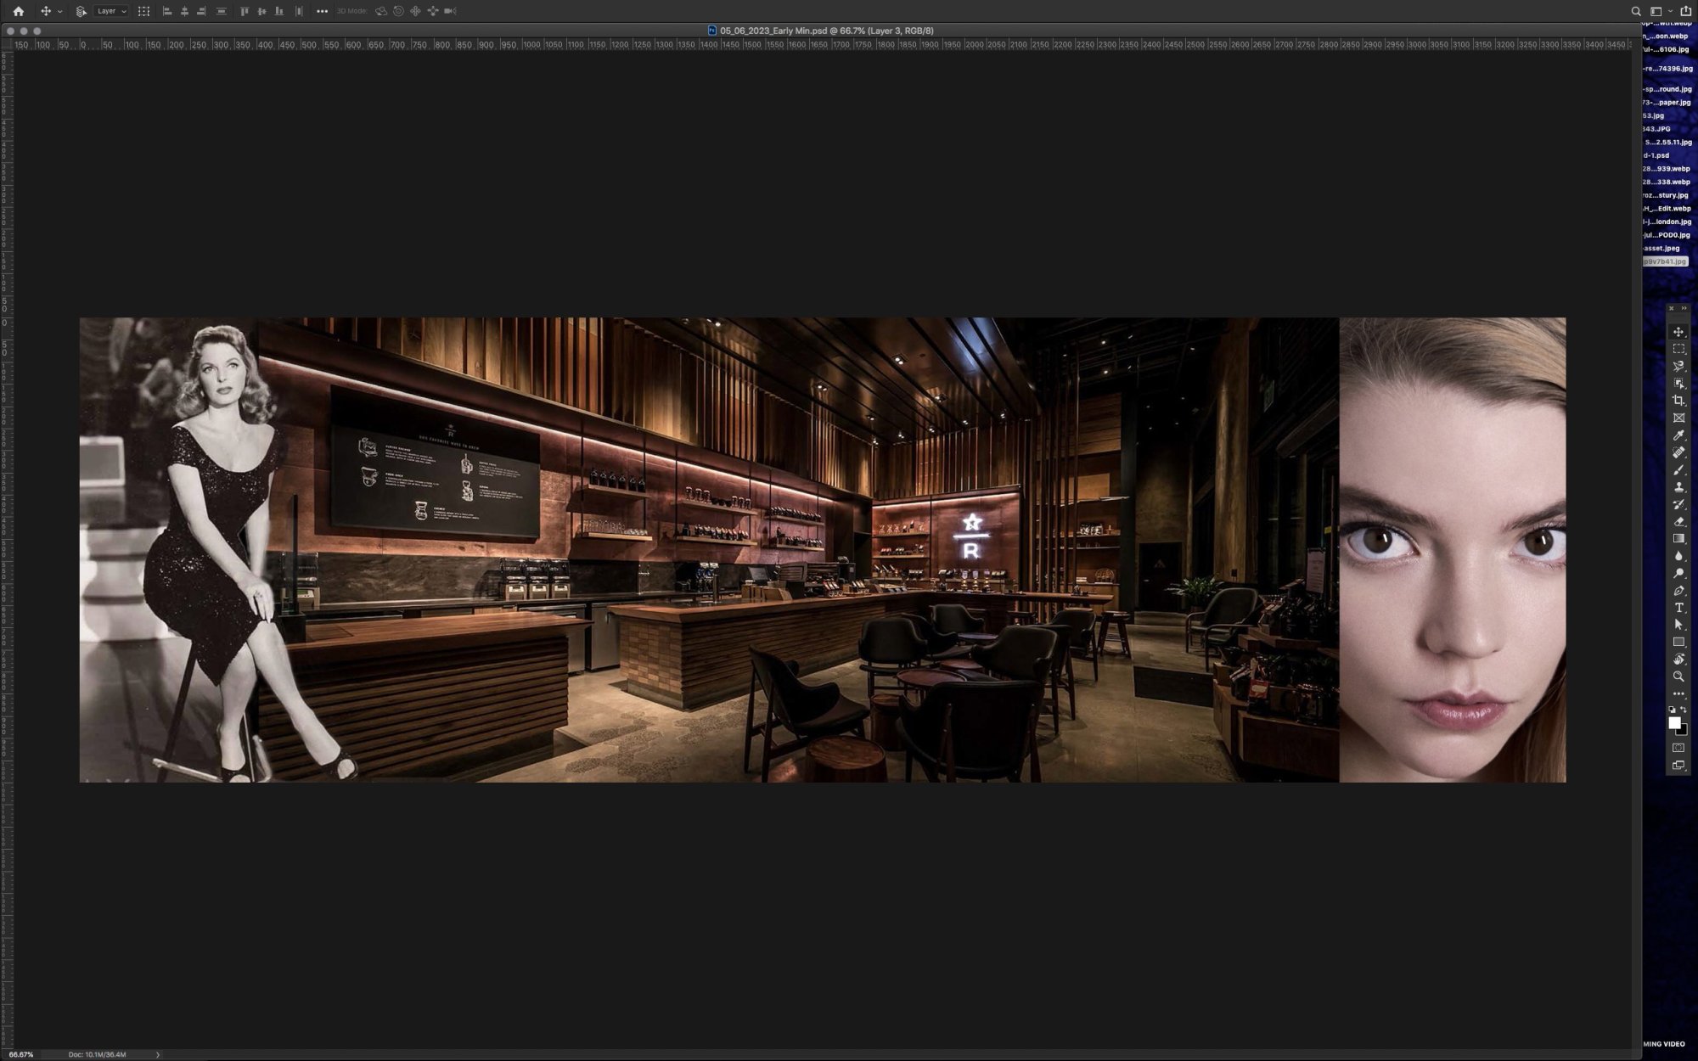Select the Pen tool
Screen dimensions: 1698x1061
[1678, 591]
